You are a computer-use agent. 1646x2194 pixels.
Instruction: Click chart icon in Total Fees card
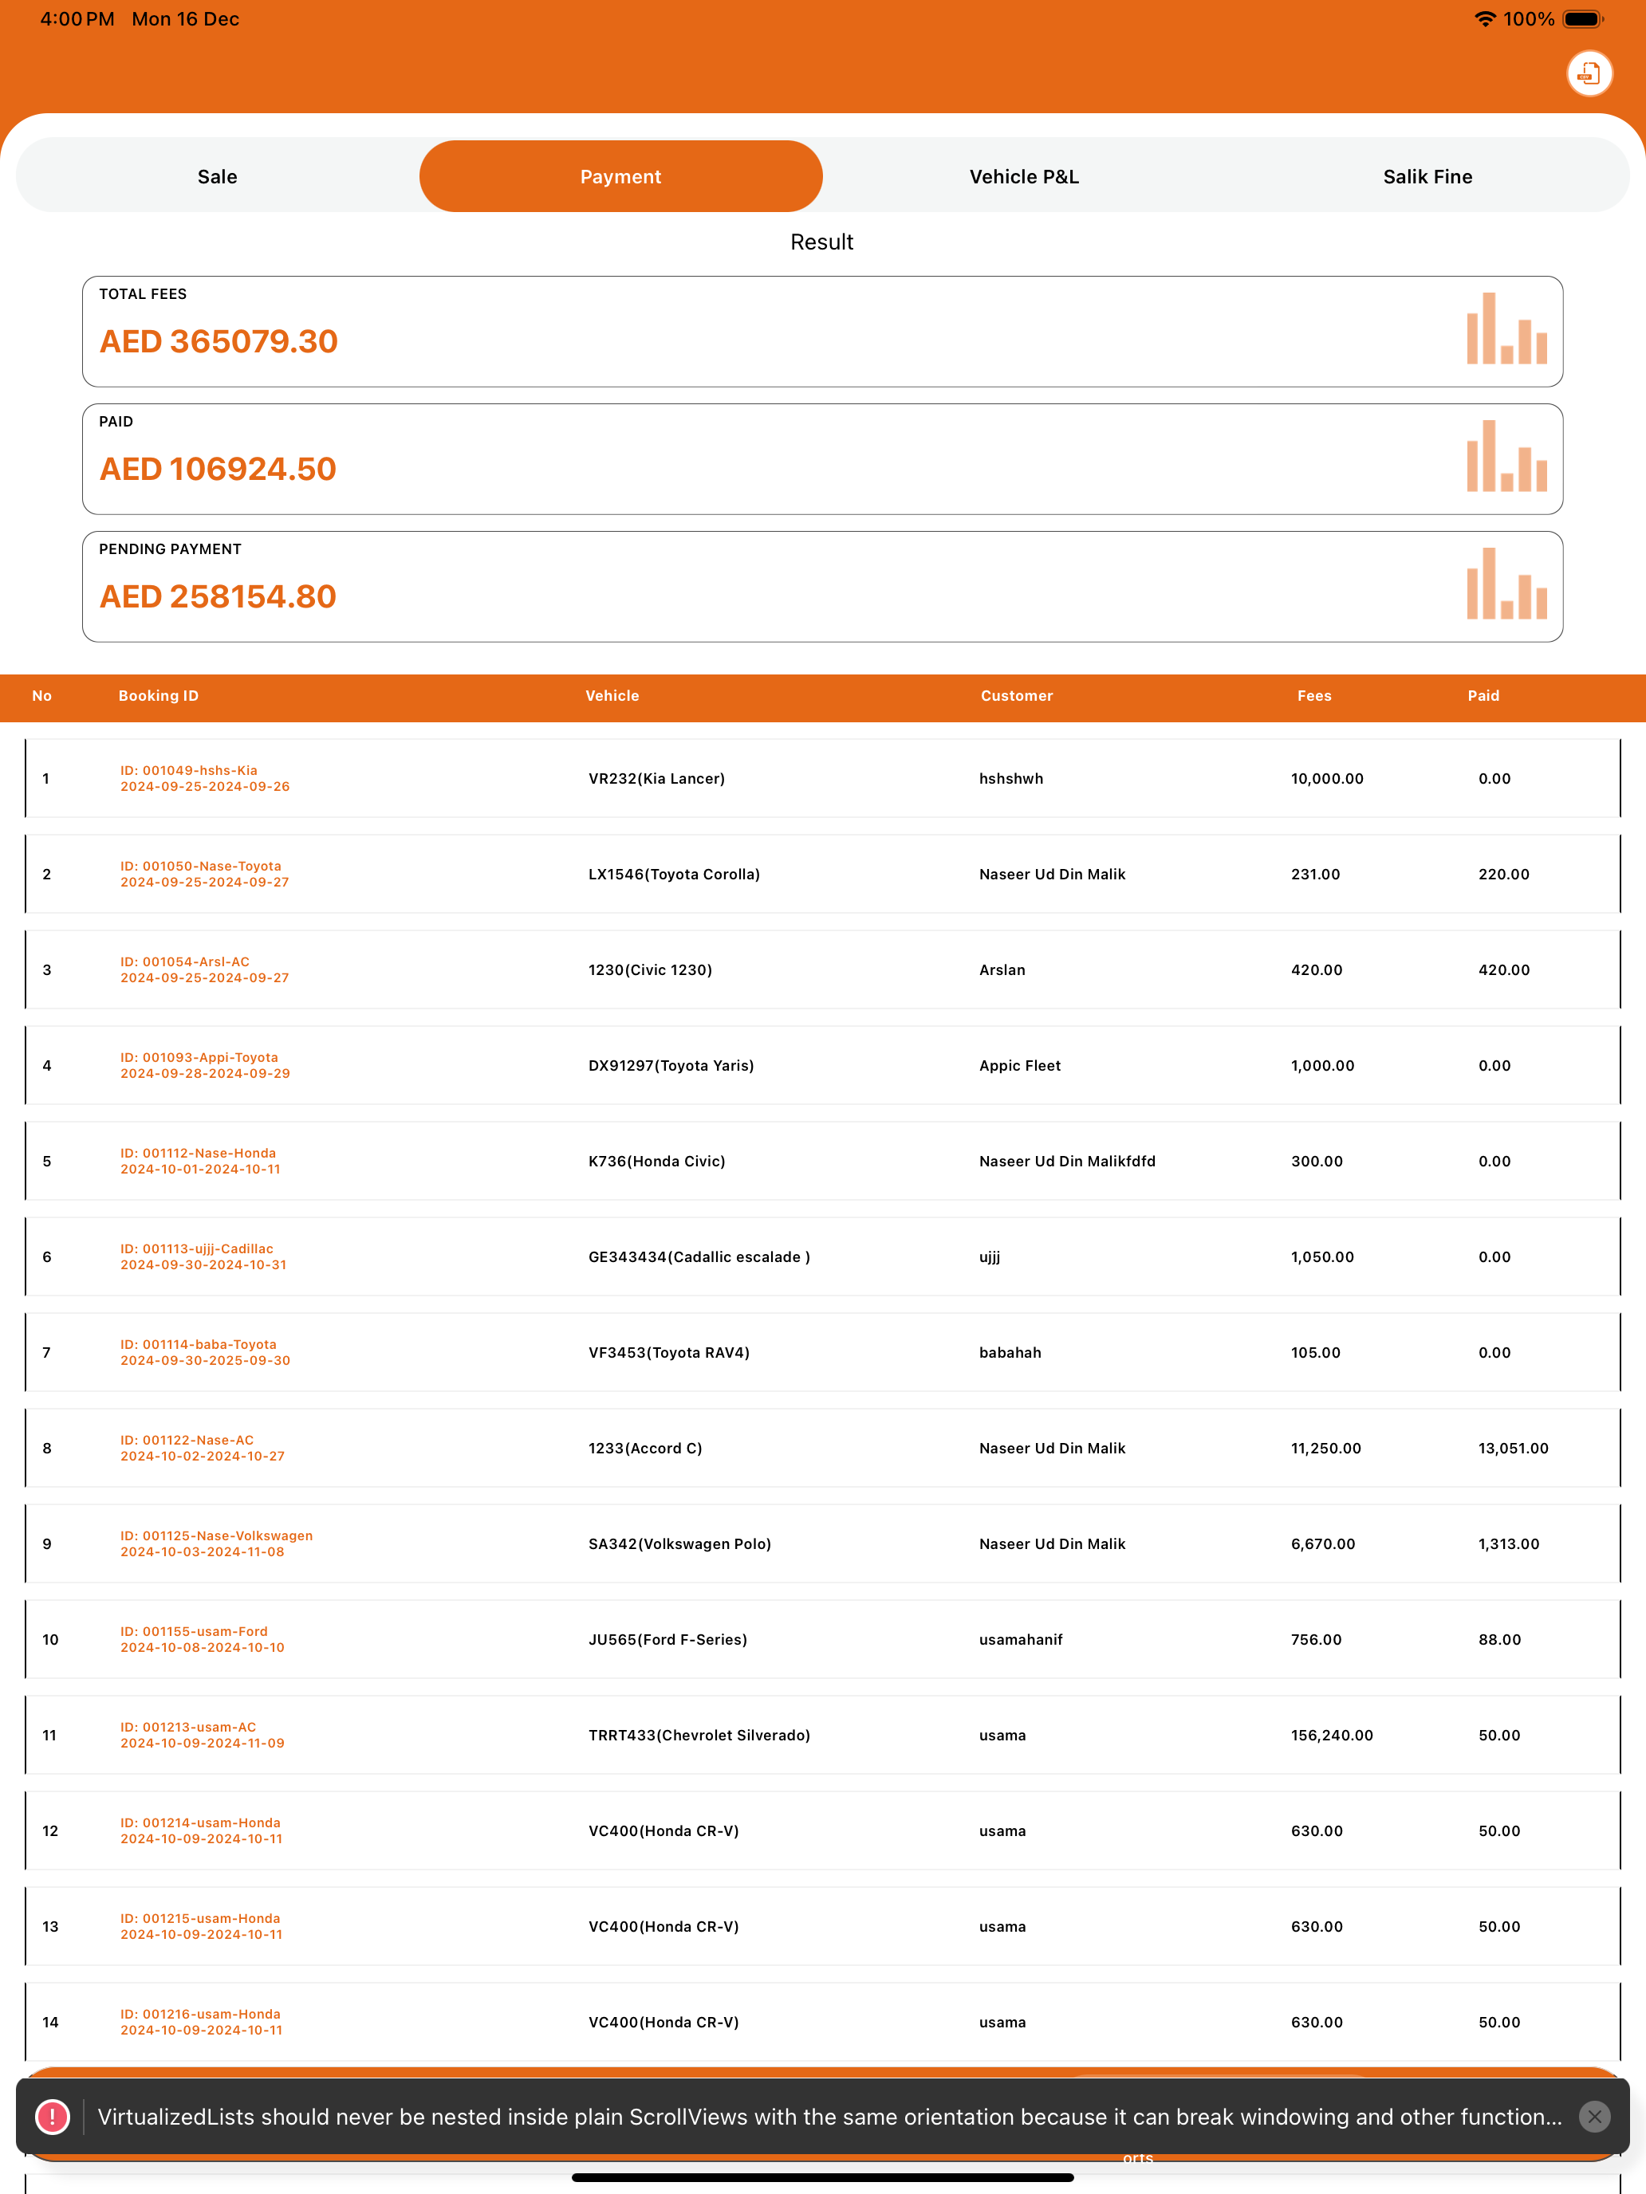coord(1507,328)
